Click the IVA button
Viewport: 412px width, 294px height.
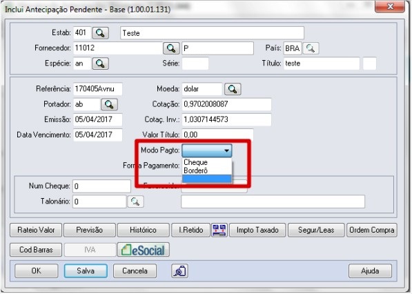coord(90,250)
